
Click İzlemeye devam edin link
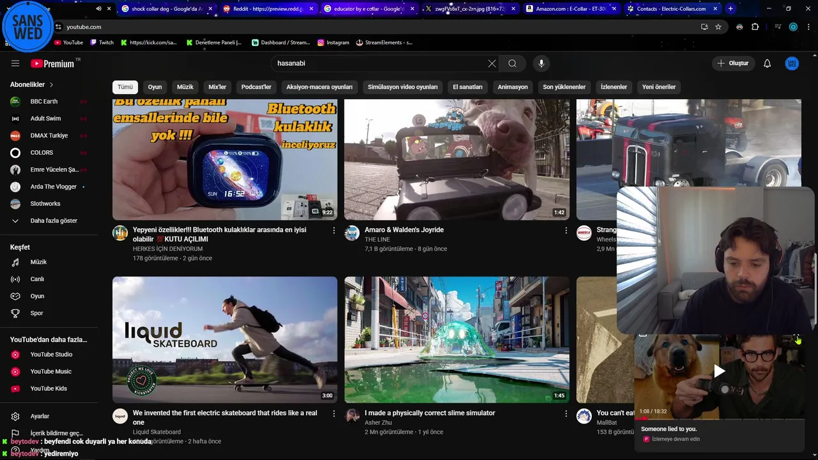point(675,439)
